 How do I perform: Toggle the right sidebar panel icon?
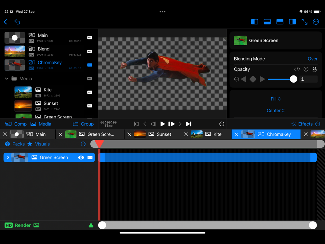coord(292,22)
